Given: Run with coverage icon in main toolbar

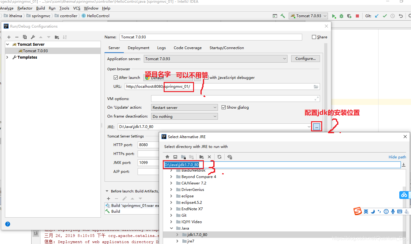Looking at the screenshot, I should (349, 16).
